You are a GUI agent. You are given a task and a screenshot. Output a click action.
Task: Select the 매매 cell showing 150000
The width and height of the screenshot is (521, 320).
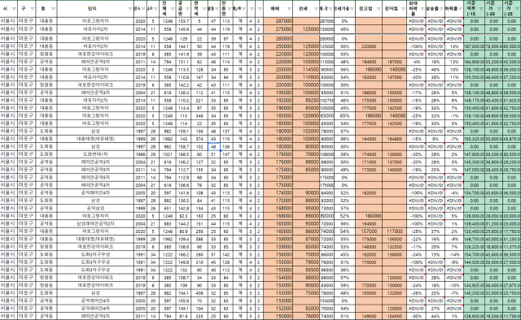278,317
